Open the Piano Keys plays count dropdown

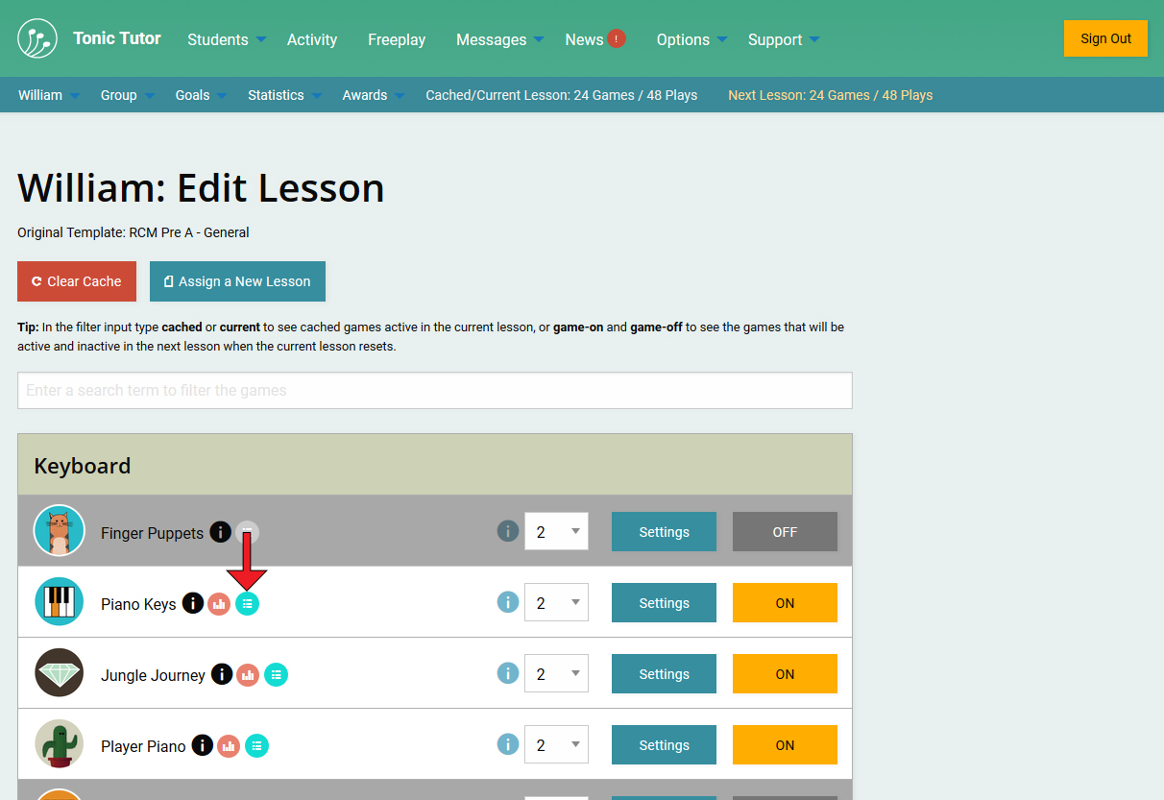556,603
